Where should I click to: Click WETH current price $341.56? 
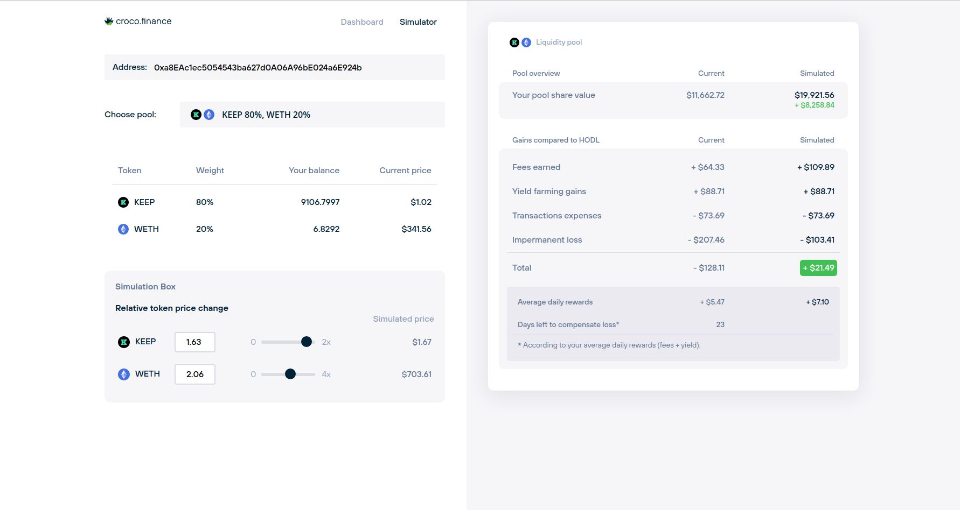(416, 229)
